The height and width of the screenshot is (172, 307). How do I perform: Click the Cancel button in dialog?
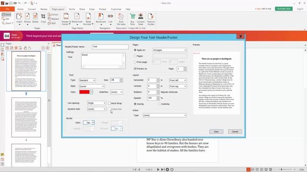point(235,132)
